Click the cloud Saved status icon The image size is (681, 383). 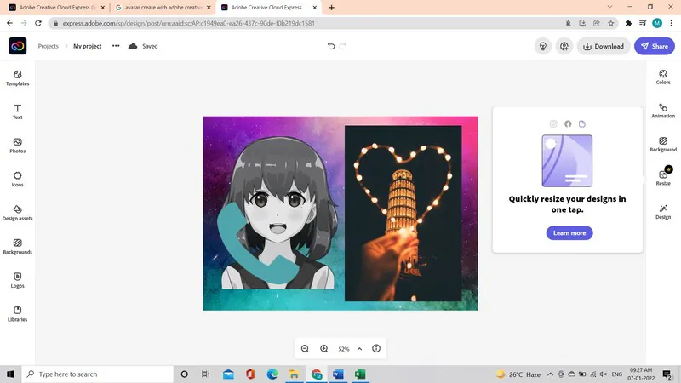[x=133, y=46]
